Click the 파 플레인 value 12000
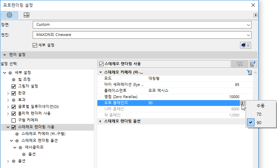The height and width of the screenshot is (168, 277). 234,115
